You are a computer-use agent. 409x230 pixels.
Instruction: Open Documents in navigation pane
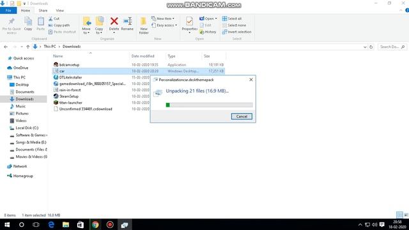[25, 92]
